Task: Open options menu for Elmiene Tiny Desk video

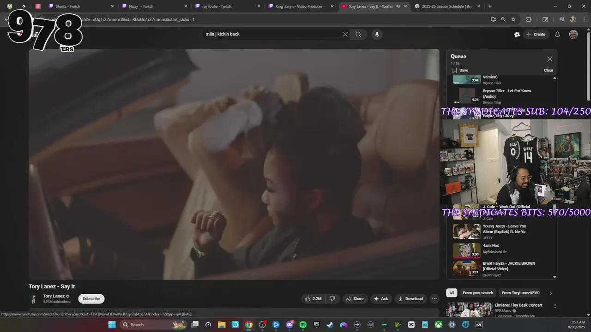Action: click(555, 306)
